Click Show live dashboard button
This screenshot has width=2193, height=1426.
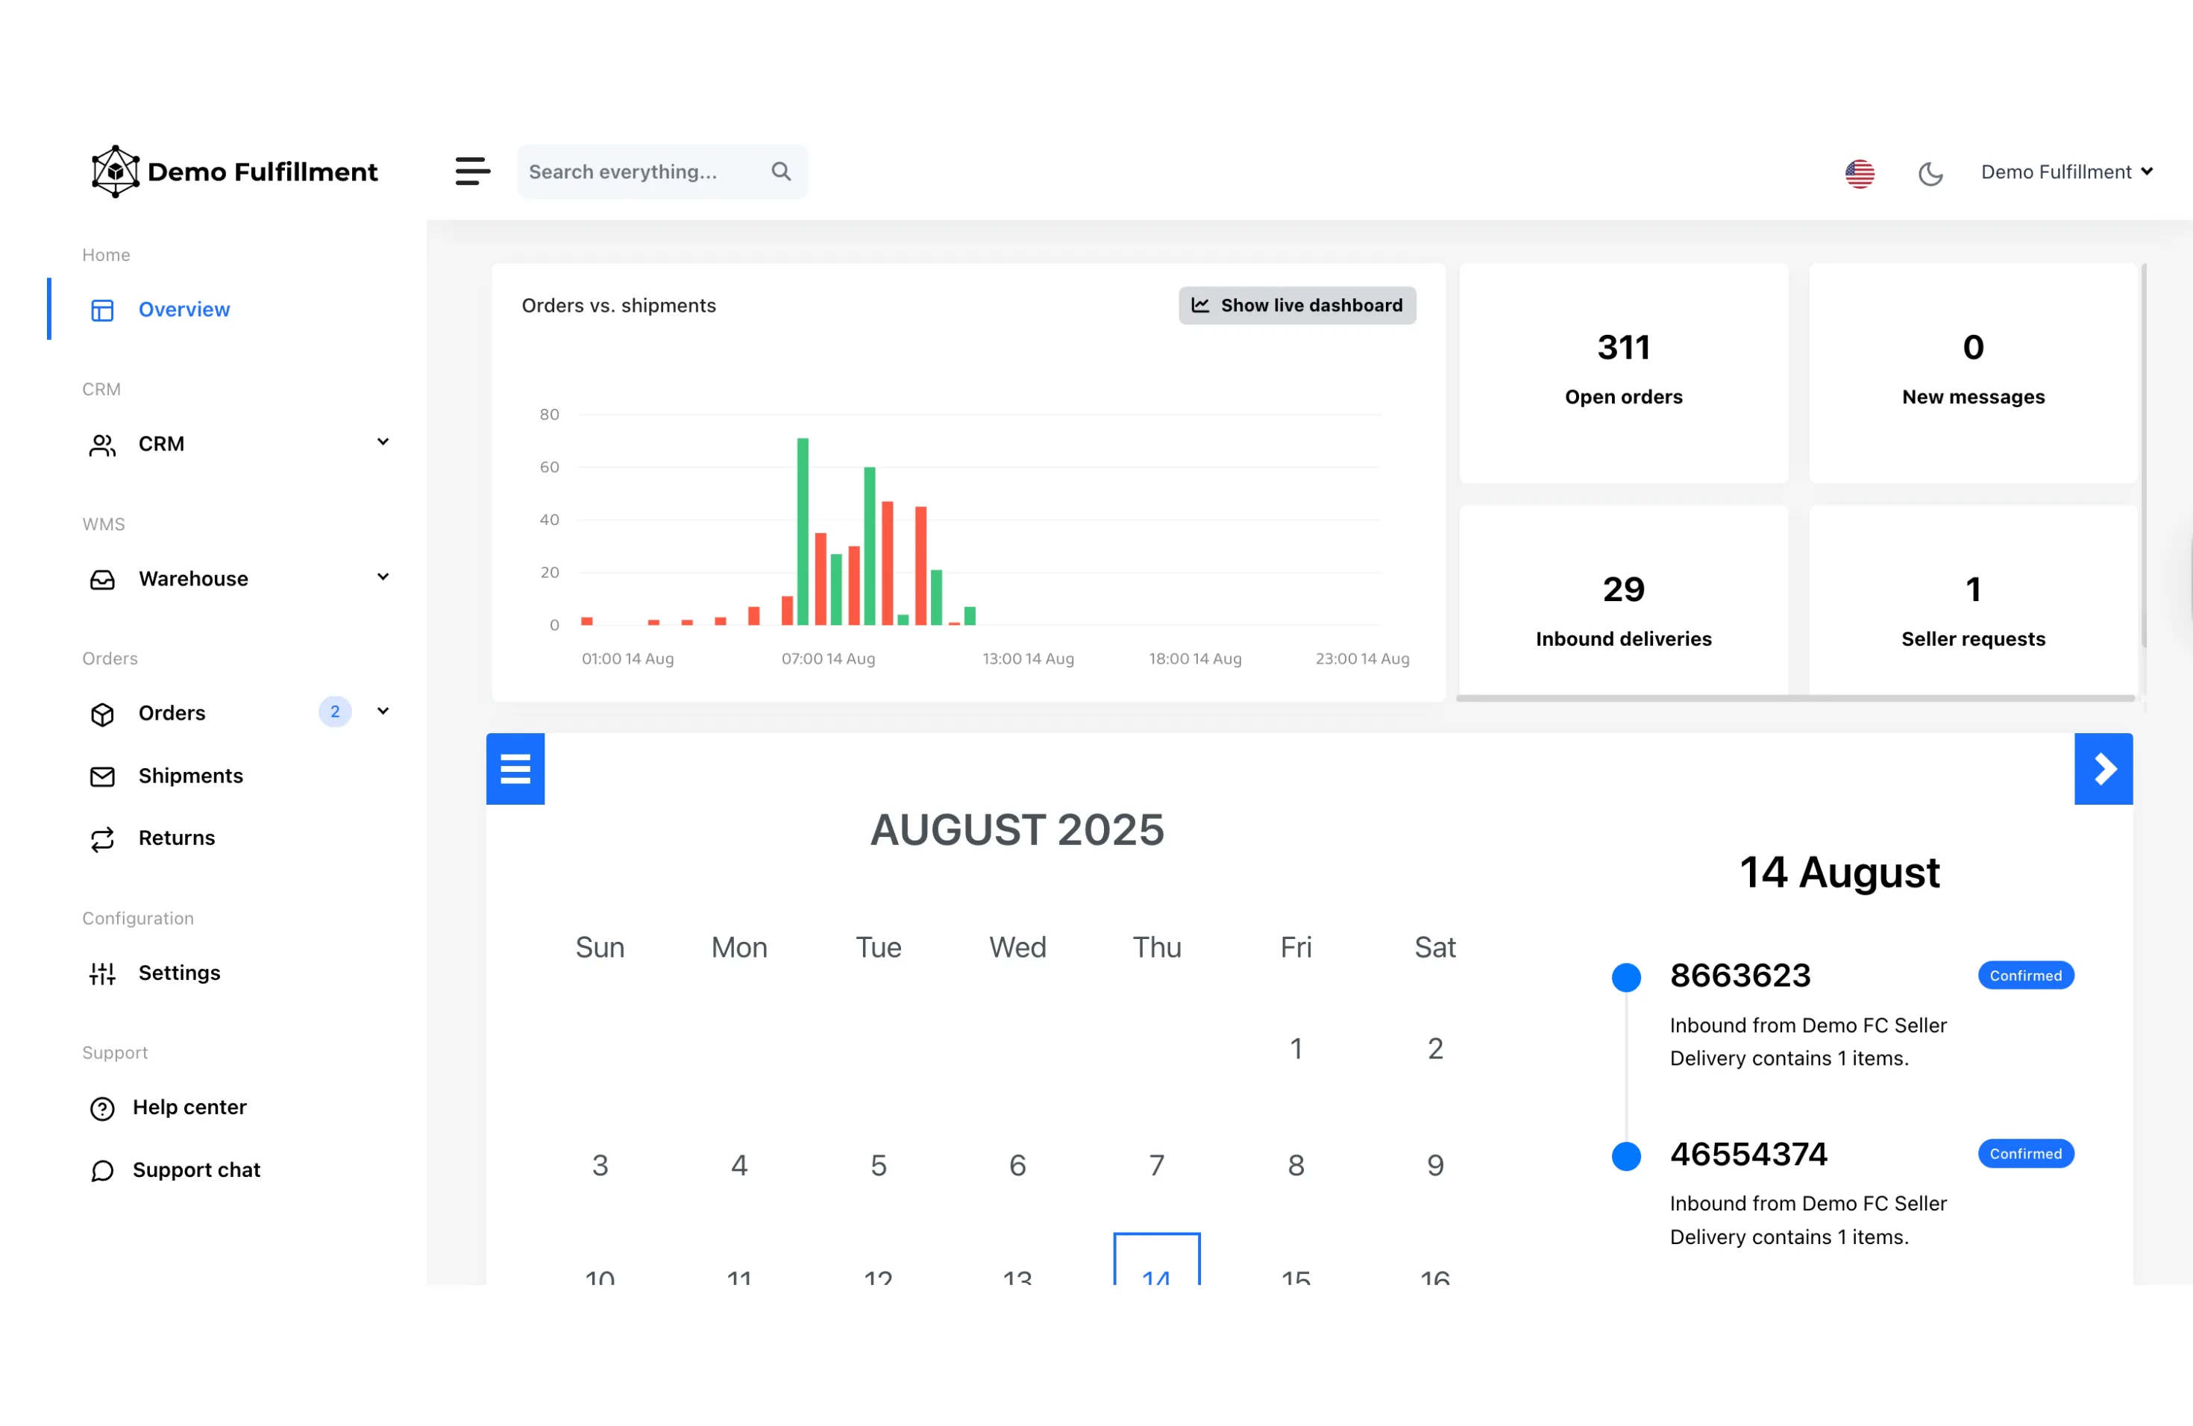point(1297,306)
